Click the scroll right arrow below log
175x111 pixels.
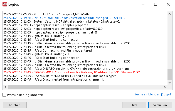[165, 87]
